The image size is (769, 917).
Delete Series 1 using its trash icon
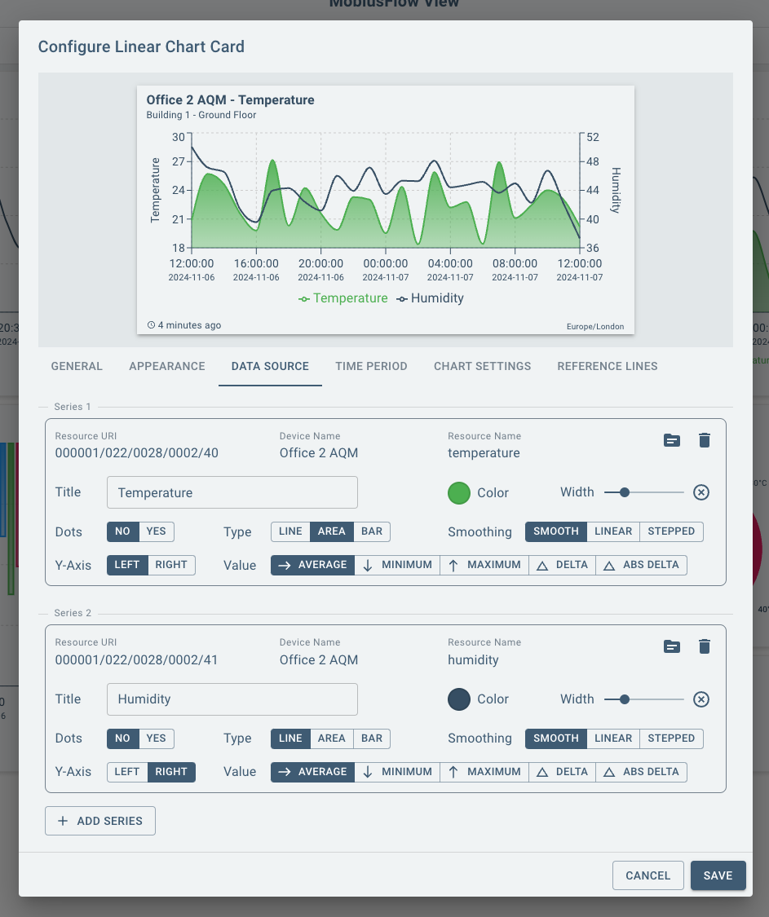705,440
